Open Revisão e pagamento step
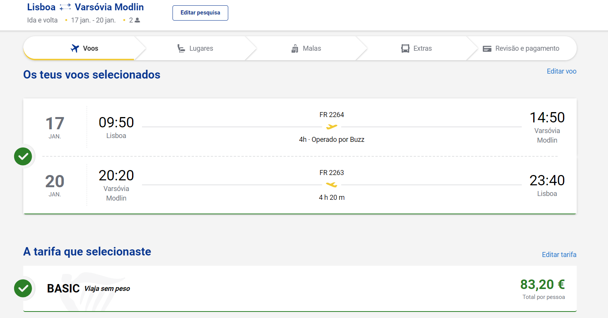The height and width of the screenshot is (318, 608). (521, 48)
